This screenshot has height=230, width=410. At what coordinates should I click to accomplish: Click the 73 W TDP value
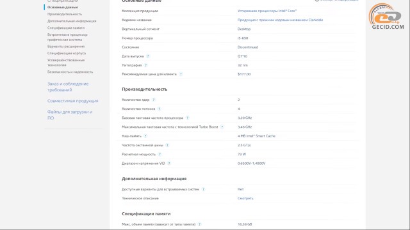pos(242,155)
